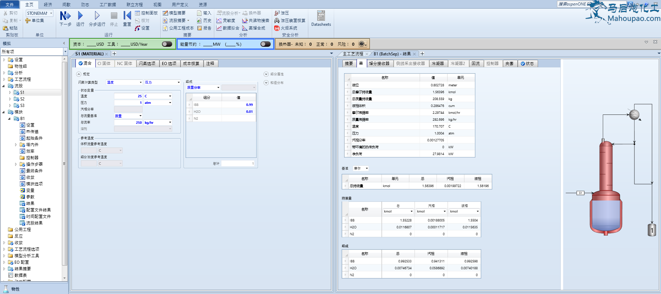Click the 总流率 value field 250
Image resolution: width=661 pixels, height=294 pixels.
click(128, 122)
